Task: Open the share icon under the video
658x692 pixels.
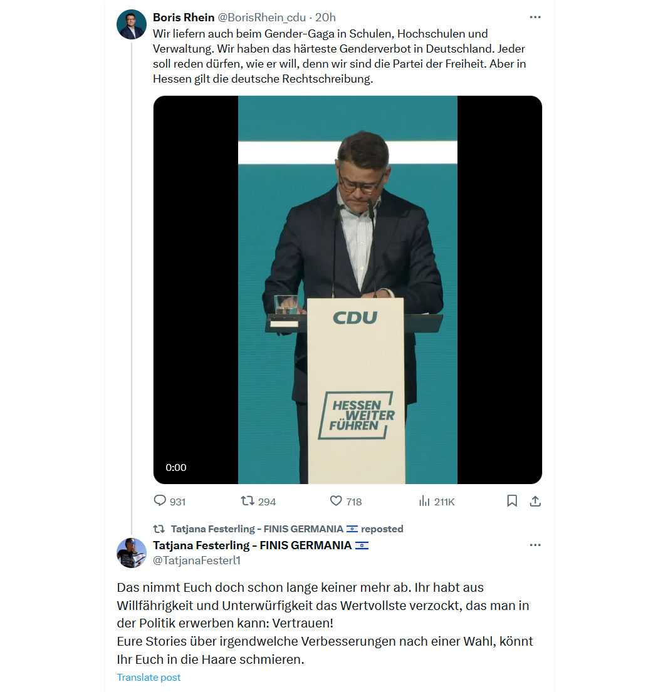Action: pyautogui.click(x=535, y=501)
